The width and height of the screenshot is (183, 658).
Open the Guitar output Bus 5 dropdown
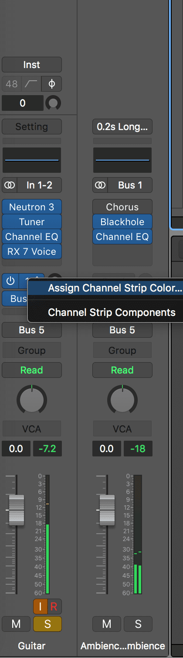click(32, 330)
